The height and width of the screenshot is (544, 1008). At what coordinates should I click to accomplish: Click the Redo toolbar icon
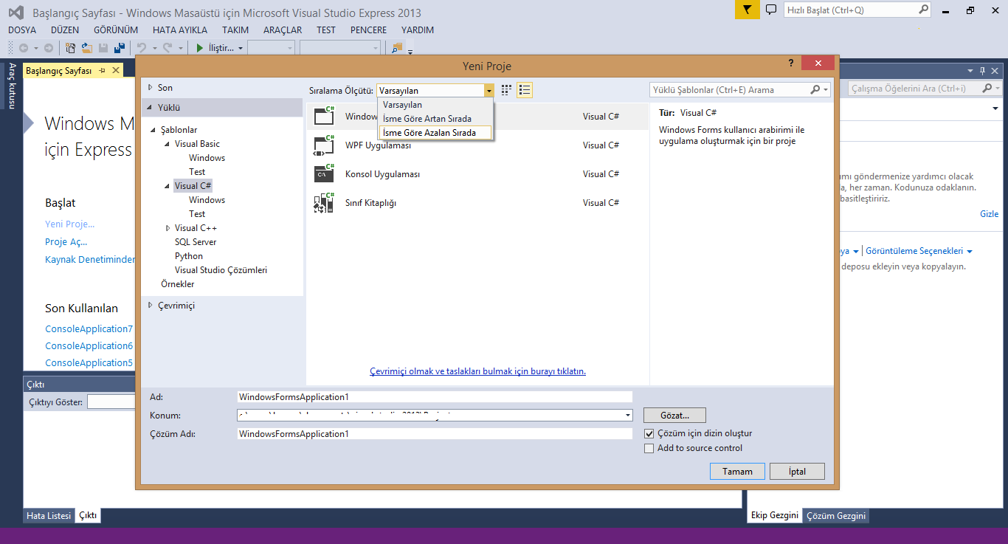(x=168, y=48)
